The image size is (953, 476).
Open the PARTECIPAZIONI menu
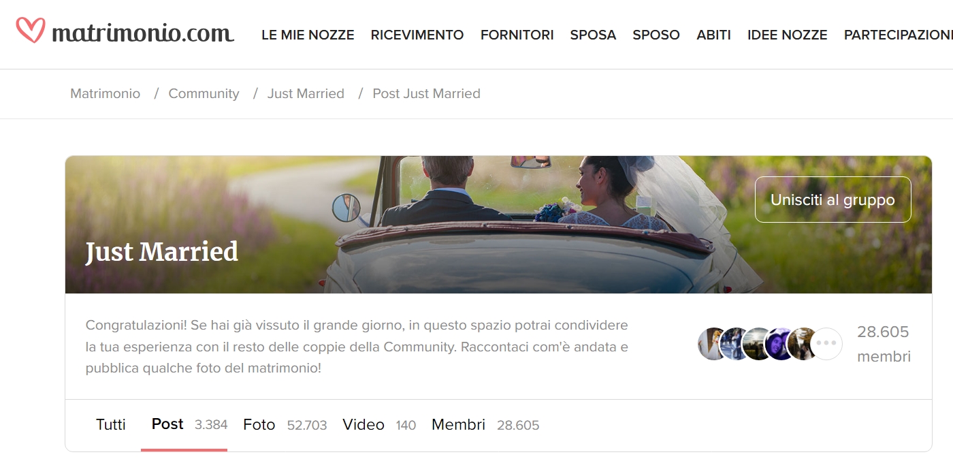[899, 35]
